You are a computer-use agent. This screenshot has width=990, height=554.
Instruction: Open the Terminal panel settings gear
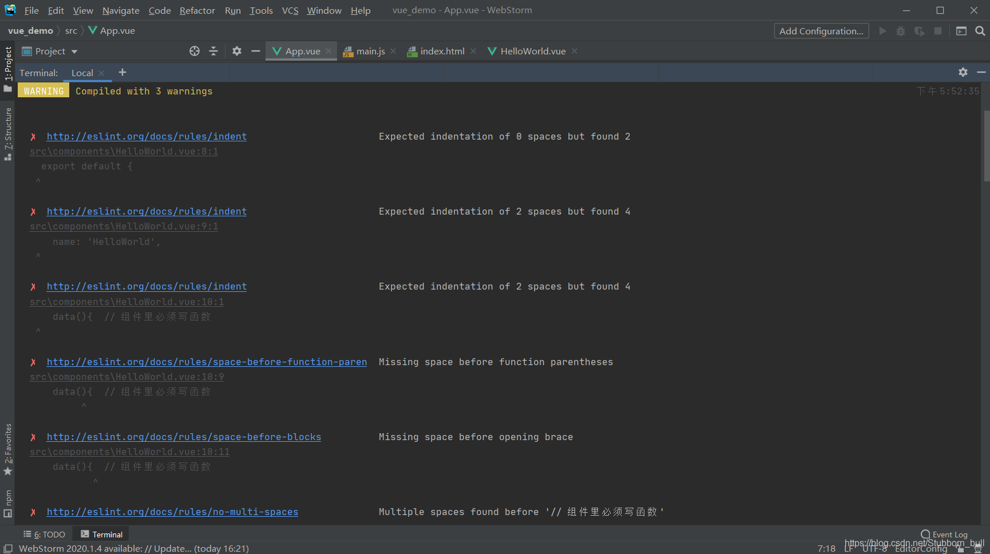point(963,72)
